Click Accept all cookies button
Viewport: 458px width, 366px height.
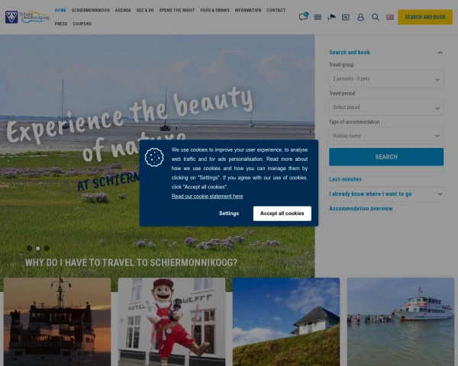tap(282, 213)
